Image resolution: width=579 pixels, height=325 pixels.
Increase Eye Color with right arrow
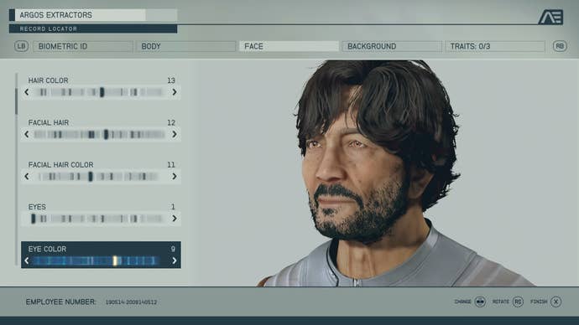175,261
